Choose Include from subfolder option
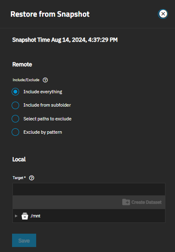The image size is (175, 252). (15, 105)
